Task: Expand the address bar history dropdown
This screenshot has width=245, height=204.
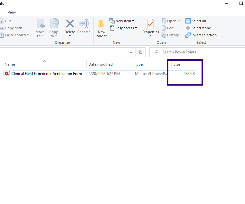Action: (131, 52)
